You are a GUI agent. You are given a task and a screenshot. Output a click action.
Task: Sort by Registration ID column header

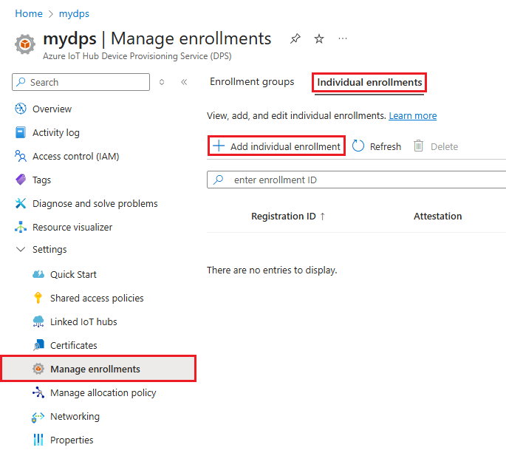click(284, 217)
